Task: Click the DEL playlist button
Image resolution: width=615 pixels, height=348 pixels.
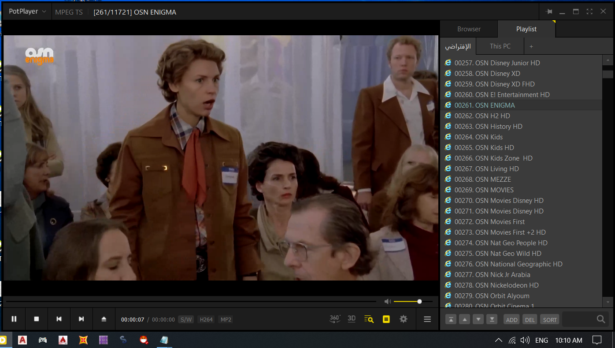Action: click(x=530, y=319)
